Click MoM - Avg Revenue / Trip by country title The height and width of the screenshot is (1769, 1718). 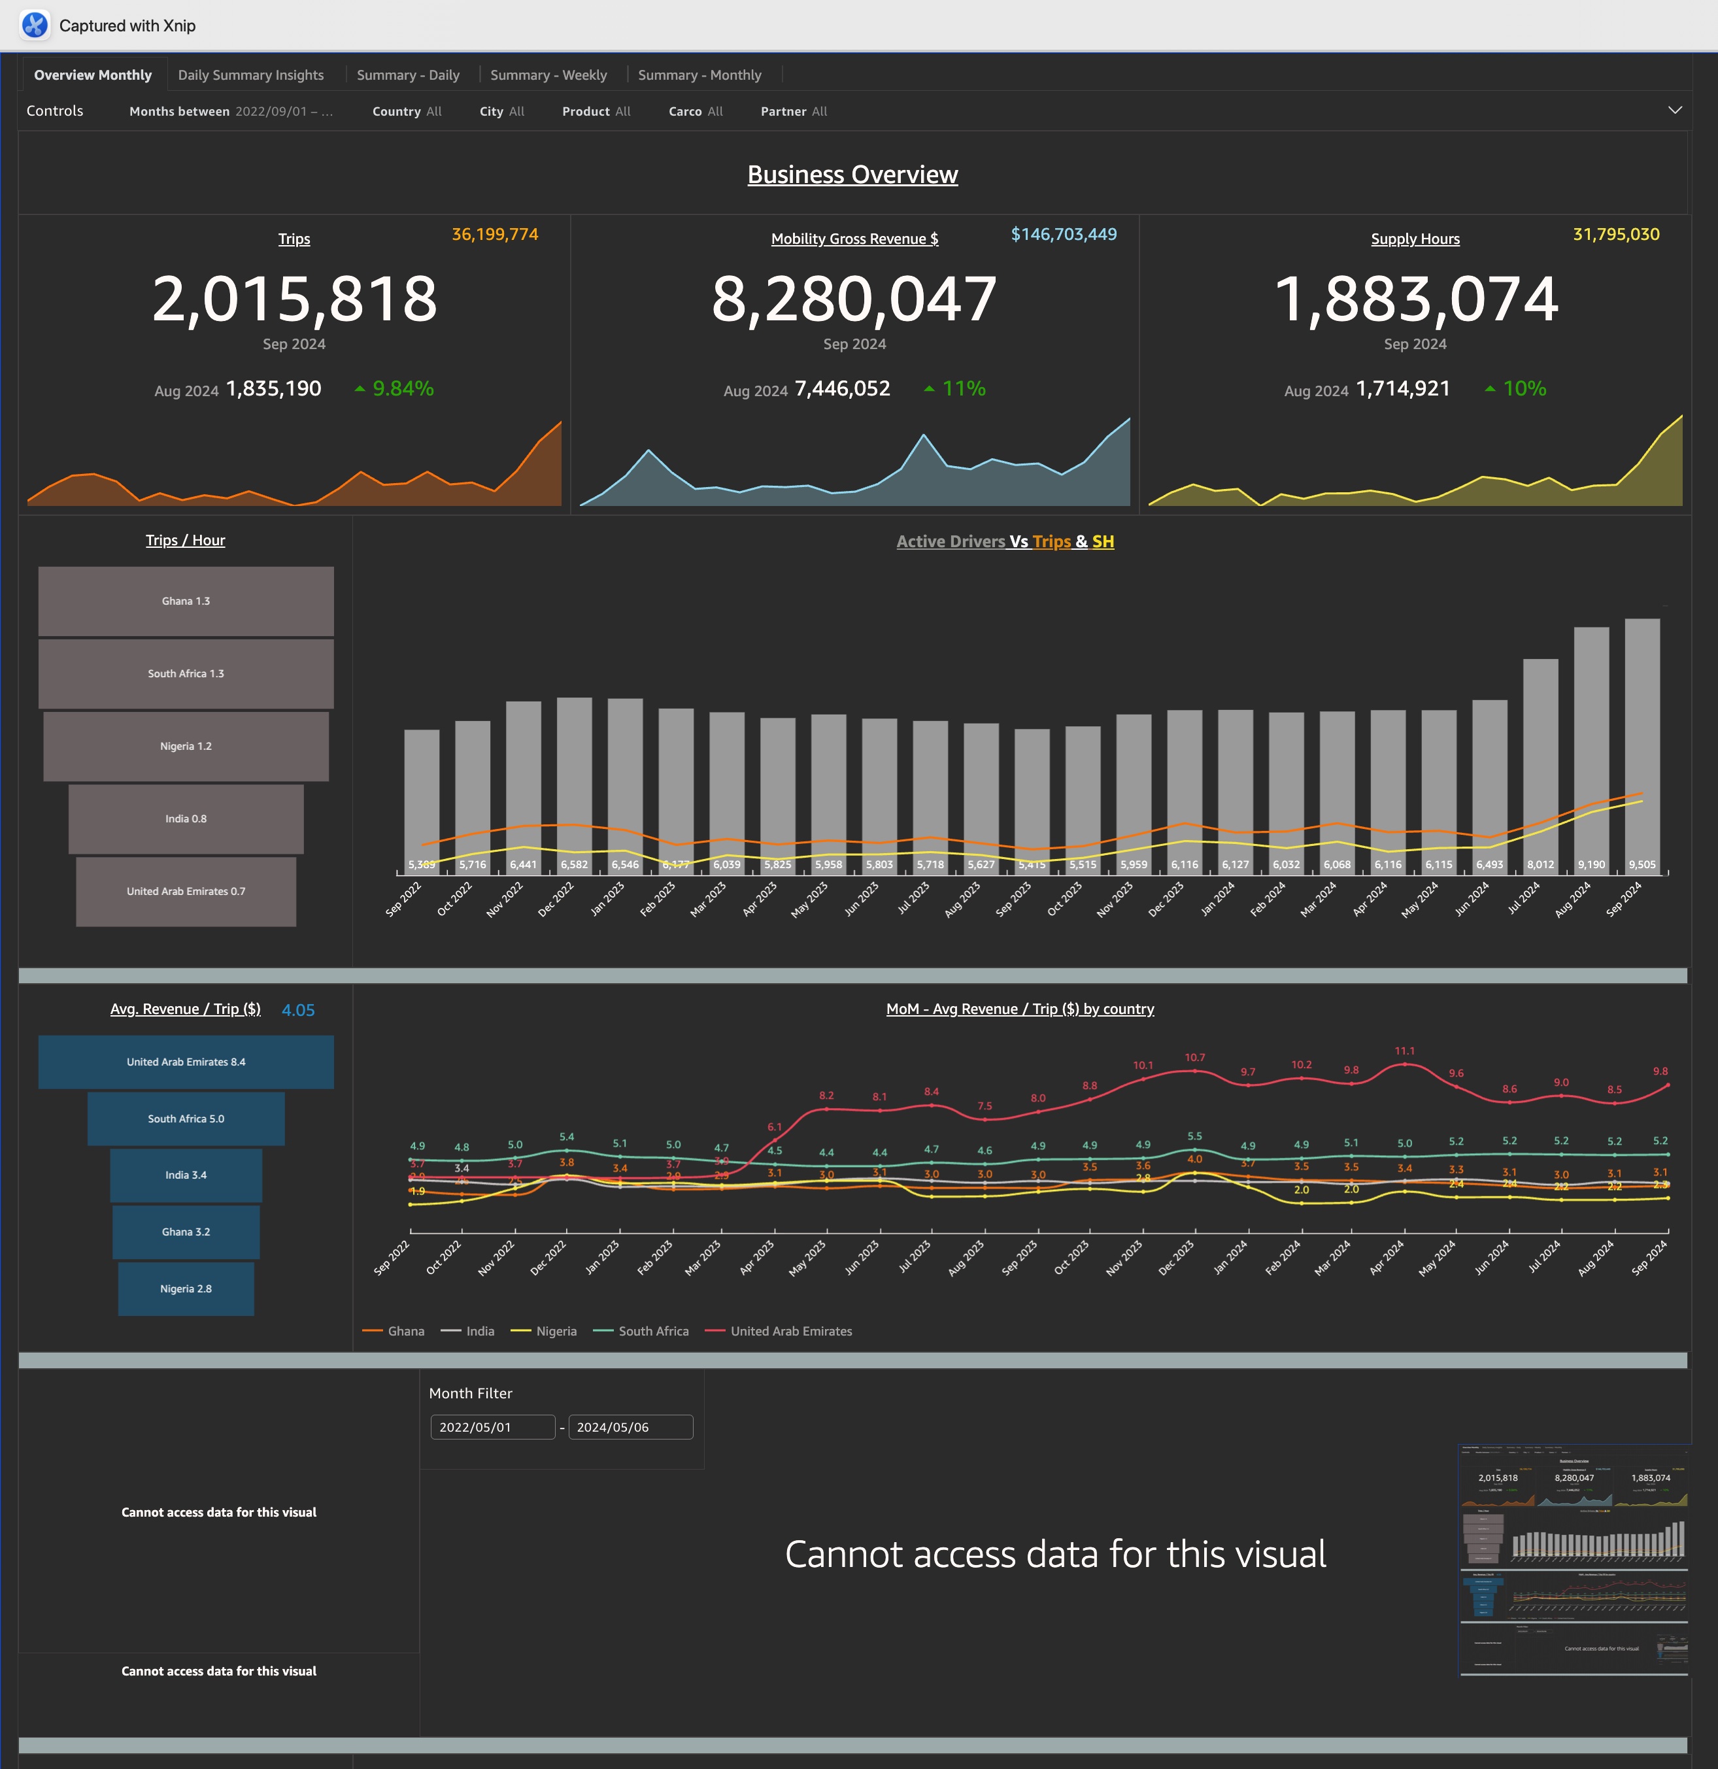point(1020,1008)
